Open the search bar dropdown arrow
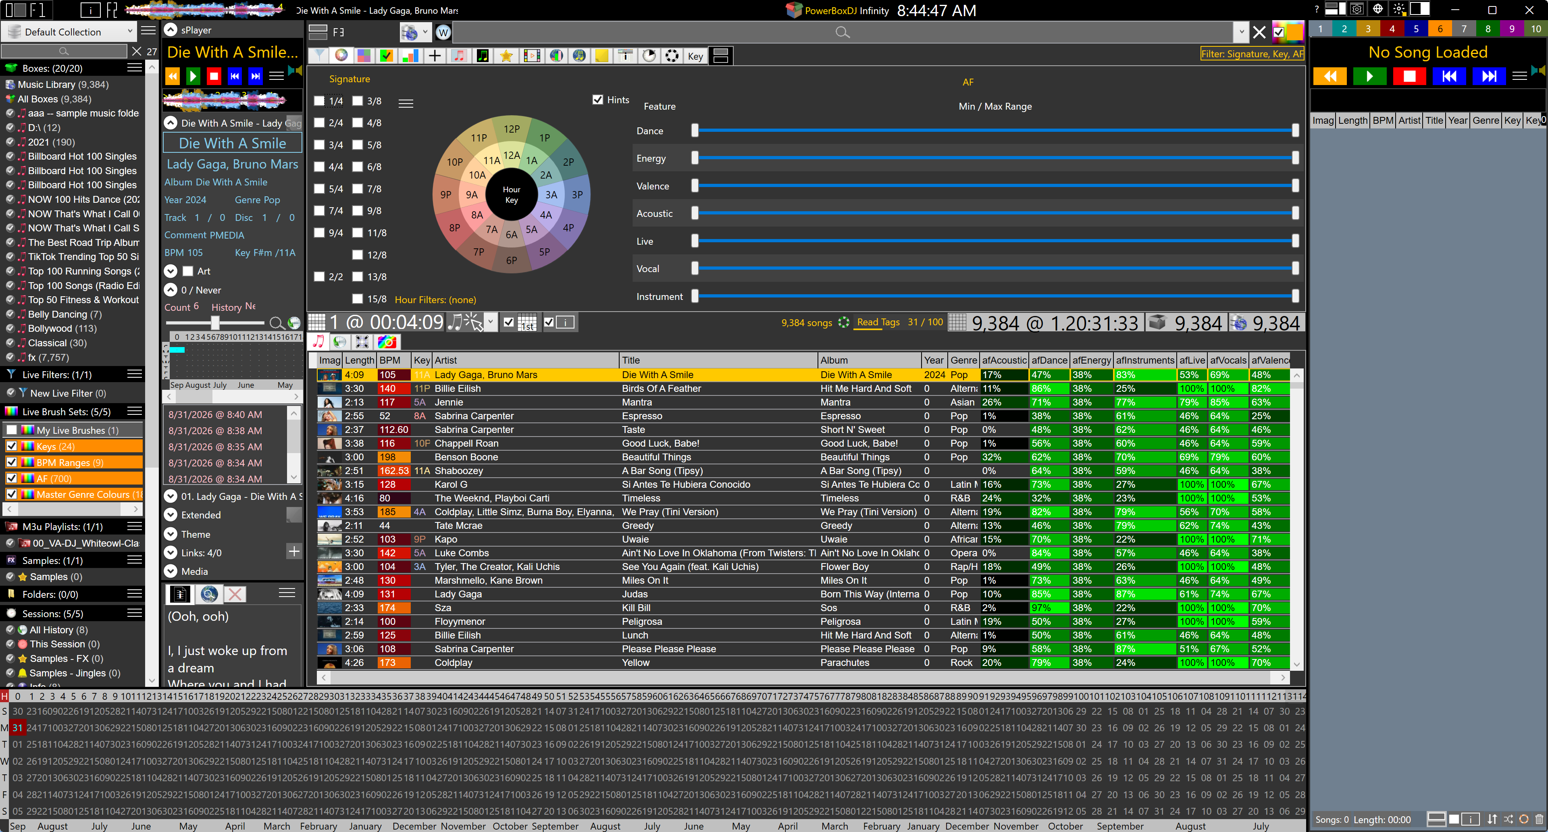 click(1242, 32)
